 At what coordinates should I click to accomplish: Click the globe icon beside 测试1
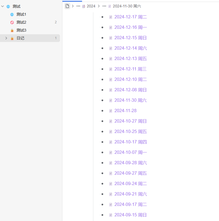tap(12, 14)
